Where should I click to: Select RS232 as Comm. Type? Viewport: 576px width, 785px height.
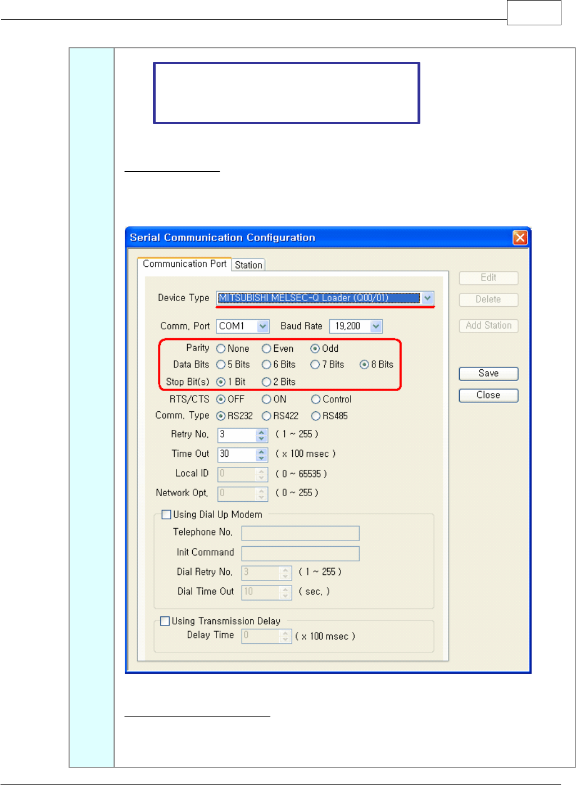tap(221, 416)
